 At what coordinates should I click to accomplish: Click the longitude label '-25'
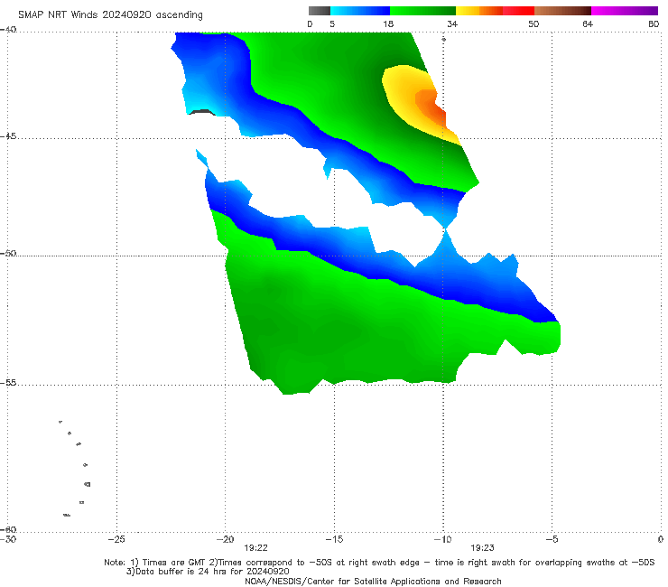116,539
